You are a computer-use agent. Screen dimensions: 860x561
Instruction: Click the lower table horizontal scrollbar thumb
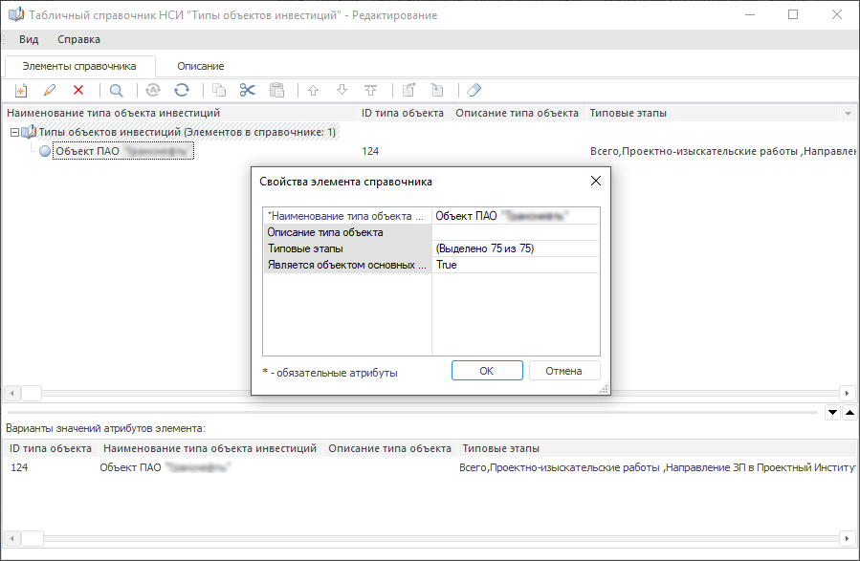33,538
